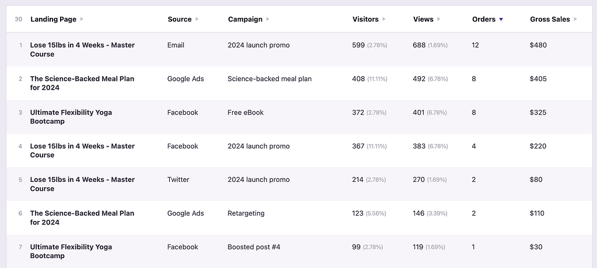Click the sort arrow beside Campaign header

[268, 19]
